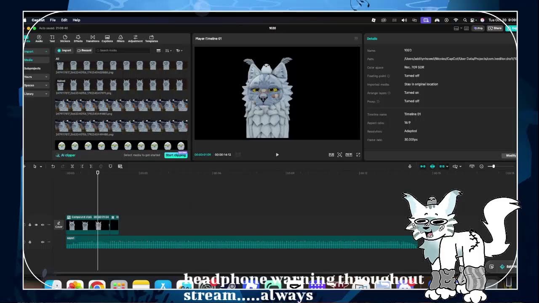Open macOS Spotlight search icon
This screenshot has height=303, width=539.
point(465,20)
